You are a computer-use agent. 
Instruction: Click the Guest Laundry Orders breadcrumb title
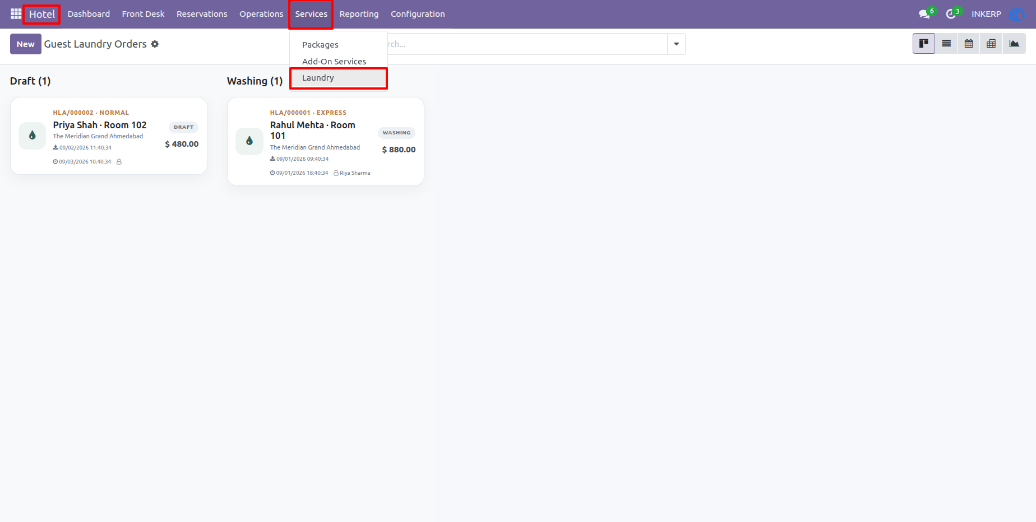click(x=95, y=44)
